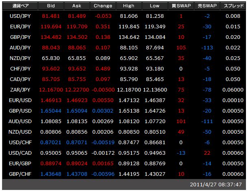Click EUR/JPY bid 119.694
The width and height of the screenshot is (248, 192).
point(51,27)
